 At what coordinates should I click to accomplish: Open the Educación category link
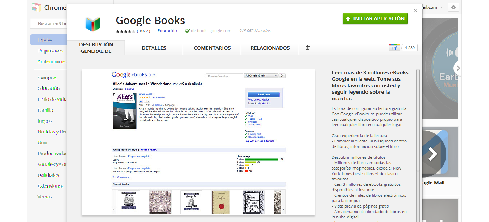tap(167, 31)
